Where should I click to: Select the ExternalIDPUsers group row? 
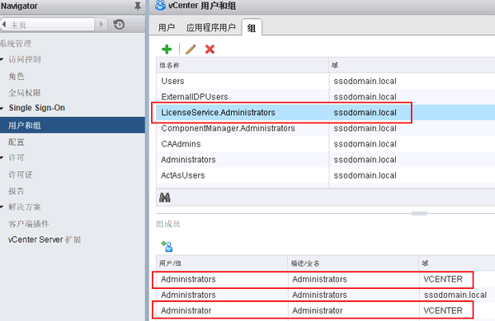coord(326,96)
